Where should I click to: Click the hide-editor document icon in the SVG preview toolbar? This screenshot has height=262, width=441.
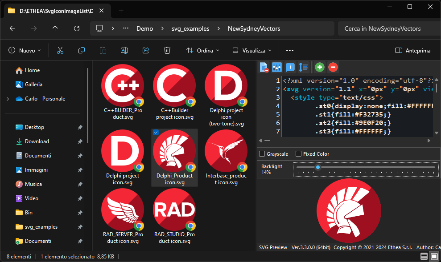coord(264,67)
